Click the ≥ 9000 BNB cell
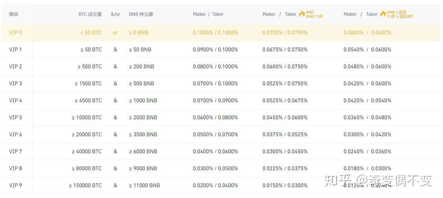 click(143, 168)
